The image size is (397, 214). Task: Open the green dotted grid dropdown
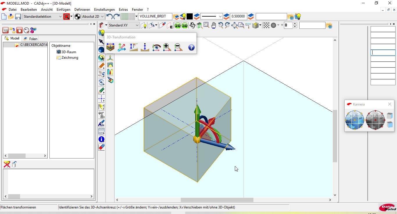point(136,17)
